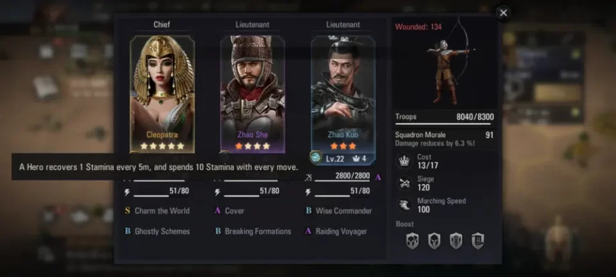The height and width of the screenshot is (277, 616).
Task: Open Zhao She's hero portrait card
Action: pos(253,94)
